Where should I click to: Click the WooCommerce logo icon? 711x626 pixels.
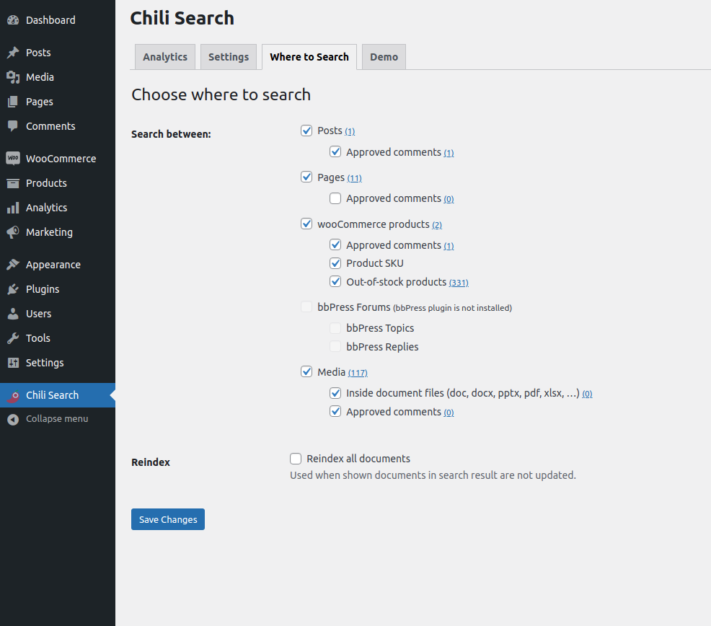pos(13,159)
